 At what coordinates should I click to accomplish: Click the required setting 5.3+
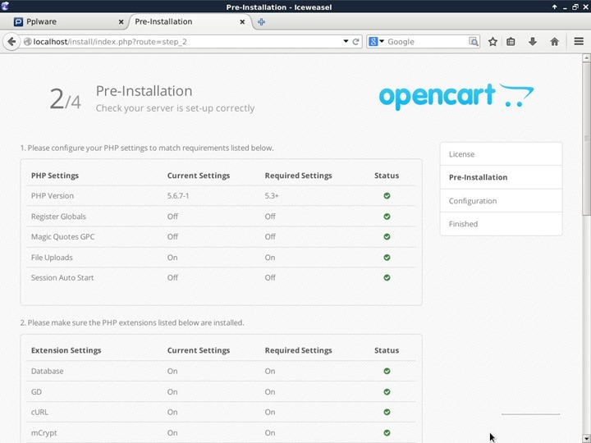272,196
